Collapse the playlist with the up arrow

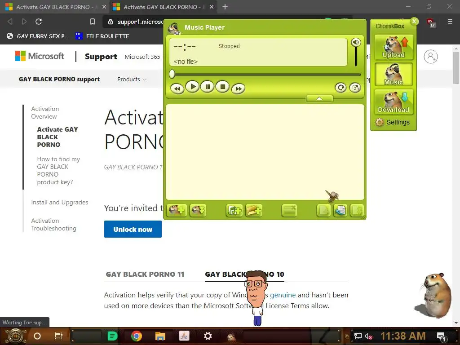[x=319, y=98]
